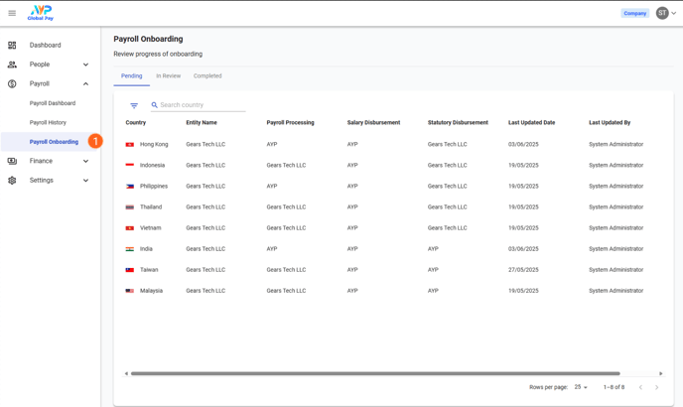Click the horizontal scrollbar left arrow
The height and width of the screenshot is (407, 683).
126,373
